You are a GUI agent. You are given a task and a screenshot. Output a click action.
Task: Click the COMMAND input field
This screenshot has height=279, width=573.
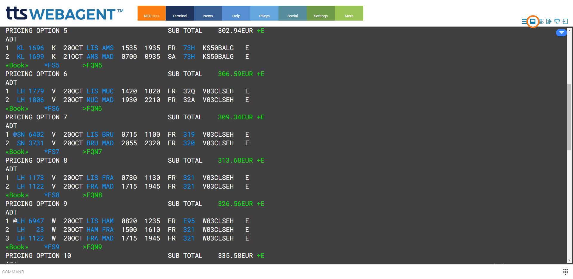(119, 272)
